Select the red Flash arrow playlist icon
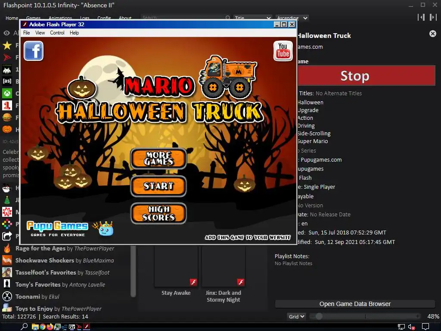 [7, 57]
